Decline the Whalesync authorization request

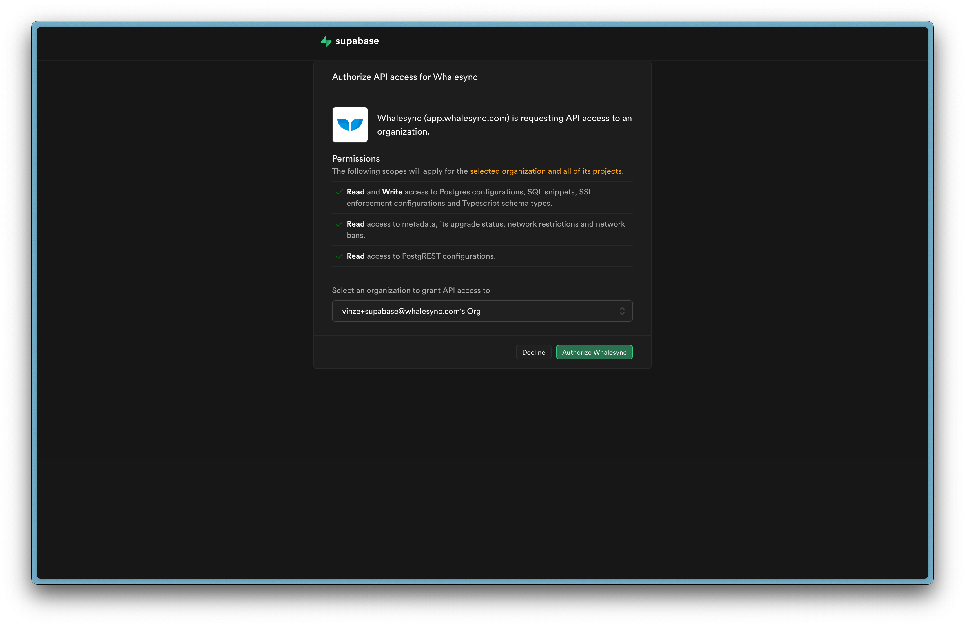coord(534,352)
